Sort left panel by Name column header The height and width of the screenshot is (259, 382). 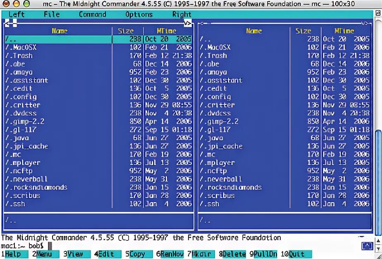coord(60,31)
